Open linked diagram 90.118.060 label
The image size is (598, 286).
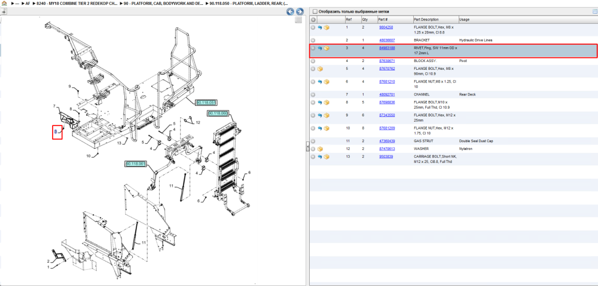tap(218, 113)
